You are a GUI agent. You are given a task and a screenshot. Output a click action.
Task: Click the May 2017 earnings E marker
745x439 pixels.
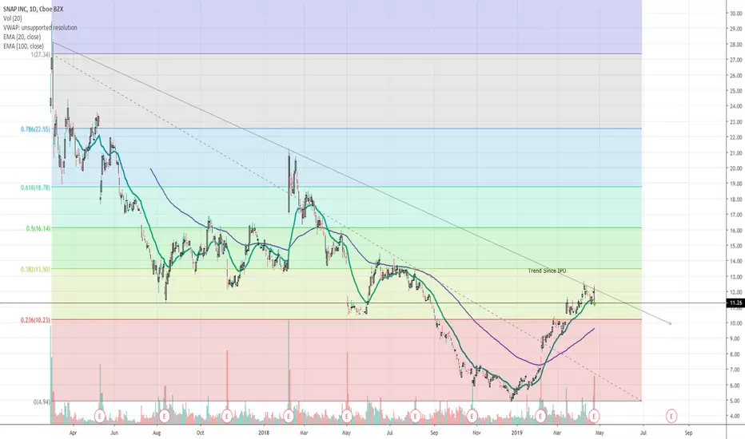click(x=99, y=416)
